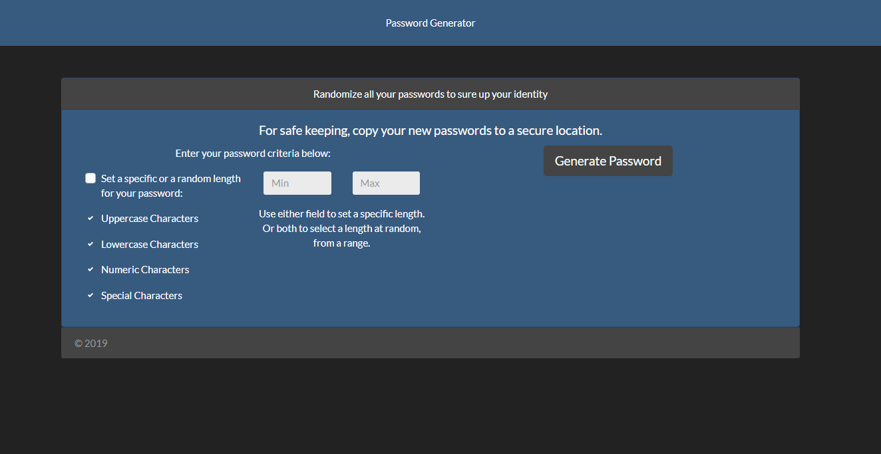Select the checkmark beside Uppercase Characters
Viewport: 881px width, 454px height.
click(90, 218)
